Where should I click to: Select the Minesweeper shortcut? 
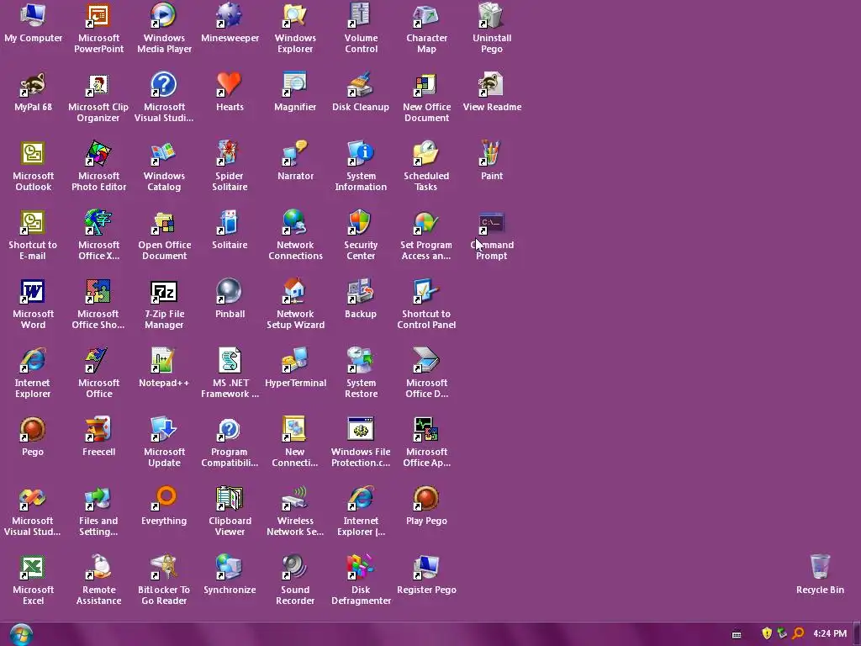[230, 16]
